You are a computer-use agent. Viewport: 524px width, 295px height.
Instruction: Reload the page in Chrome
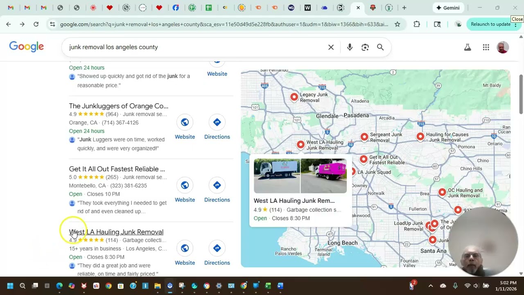tap(36, 24)
